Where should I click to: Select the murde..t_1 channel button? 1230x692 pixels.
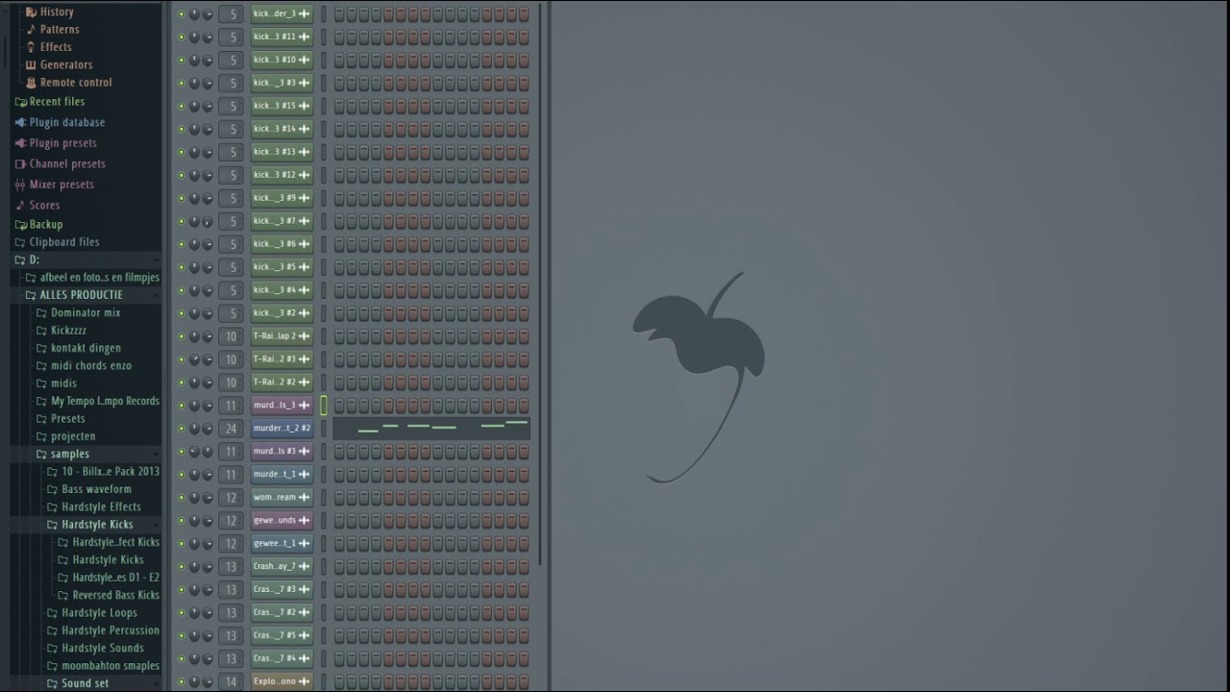point(282,475)
